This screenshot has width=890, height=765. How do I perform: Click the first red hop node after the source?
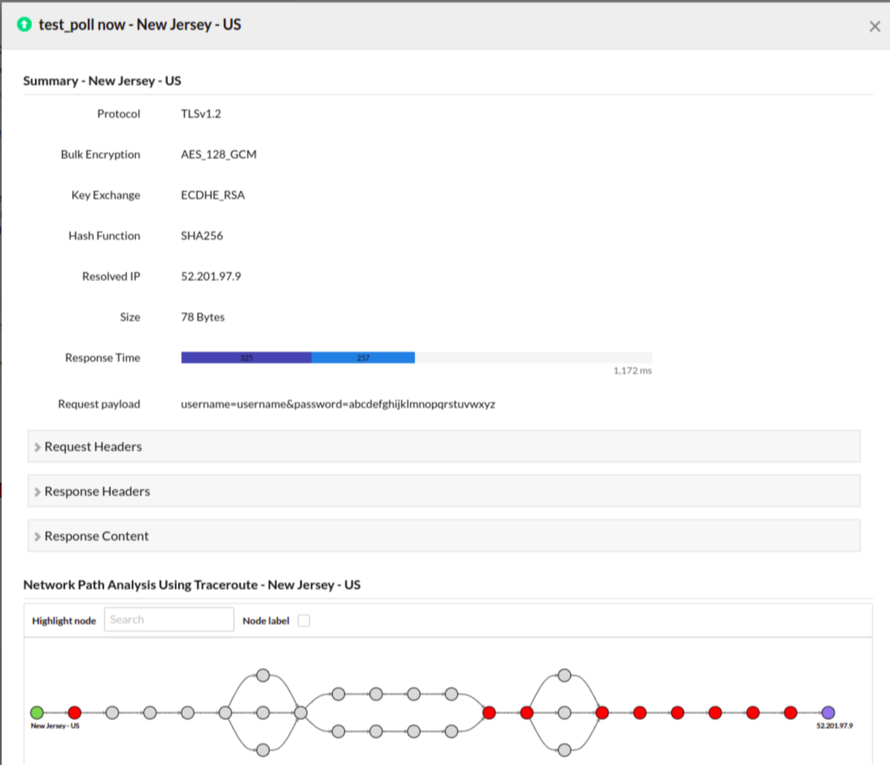(x=74, y=713)
